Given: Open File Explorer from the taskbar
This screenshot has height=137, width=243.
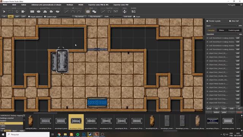Looking at the screenshot, I should (65, 134).
